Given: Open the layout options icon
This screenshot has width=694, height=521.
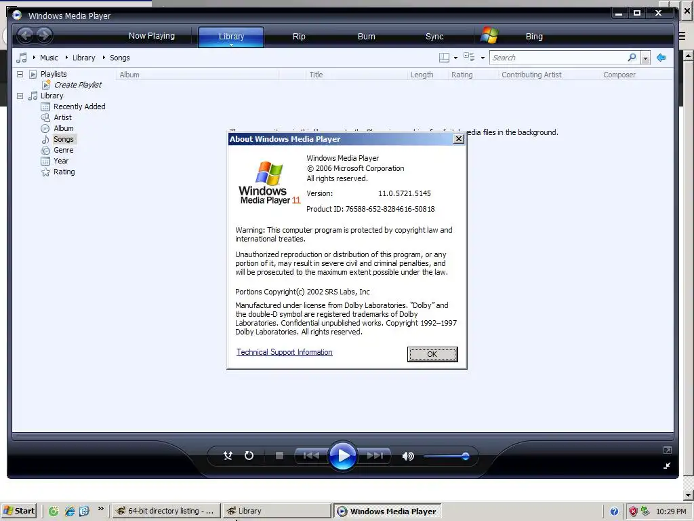Looking at the screenshot, I should pos(444,58).
